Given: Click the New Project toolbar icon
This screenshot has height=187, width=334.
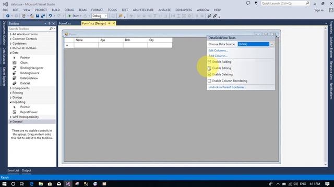Looking at the screenshot, I should (x=24, y=16).
